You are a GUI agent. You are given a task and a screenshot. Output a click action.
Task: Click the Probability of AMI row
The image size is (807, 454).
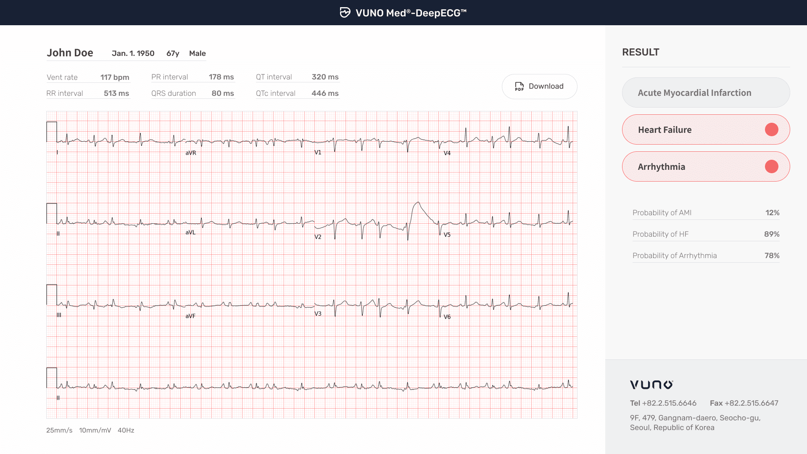pyautogui.click(x=705, y=213)
